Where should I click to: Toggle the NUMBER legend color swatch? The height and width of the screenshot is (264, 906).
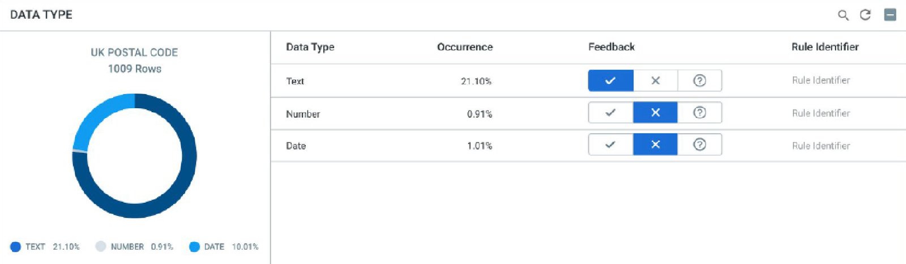(101, 246)
